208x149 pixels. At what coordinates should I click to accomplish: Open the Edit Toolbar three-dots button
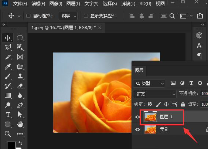(x=20, y=134)
